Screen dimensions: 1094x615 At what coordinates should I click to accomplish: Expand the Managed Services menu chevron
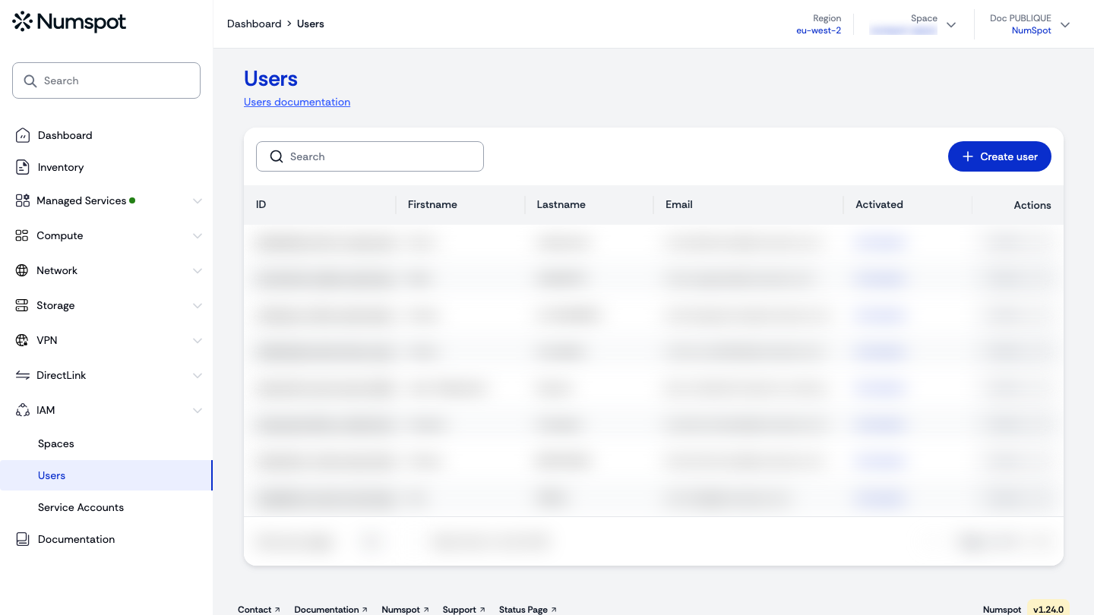pyautogui.click(x=198, y=201)
